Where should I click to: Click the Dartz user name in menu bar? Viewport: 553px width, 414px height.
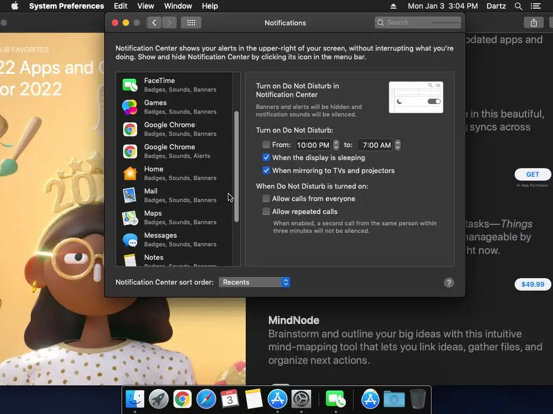point(496,6)
